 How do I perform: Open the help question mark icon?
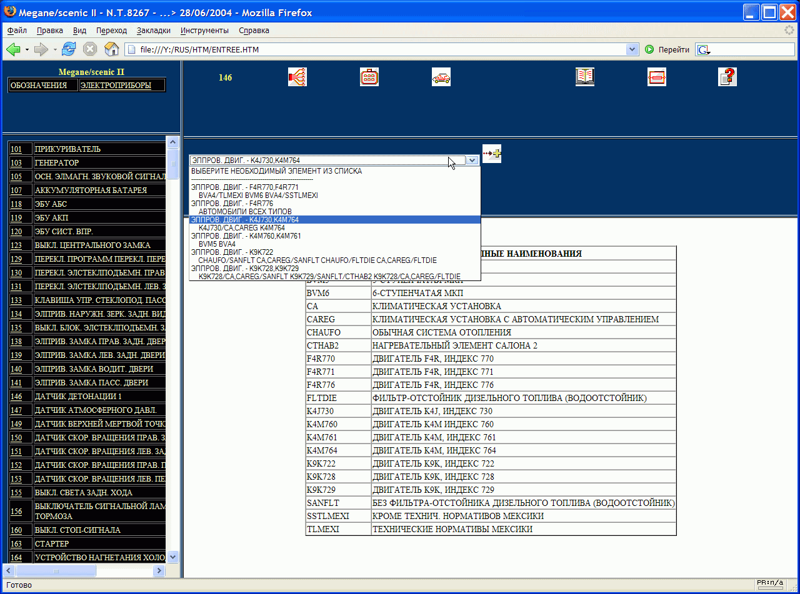click(x=727, y=77)
